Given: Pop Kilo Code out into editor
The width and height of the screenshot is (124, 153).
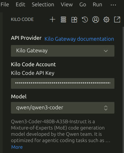Looking at the screenshot, I should point(117,20).
